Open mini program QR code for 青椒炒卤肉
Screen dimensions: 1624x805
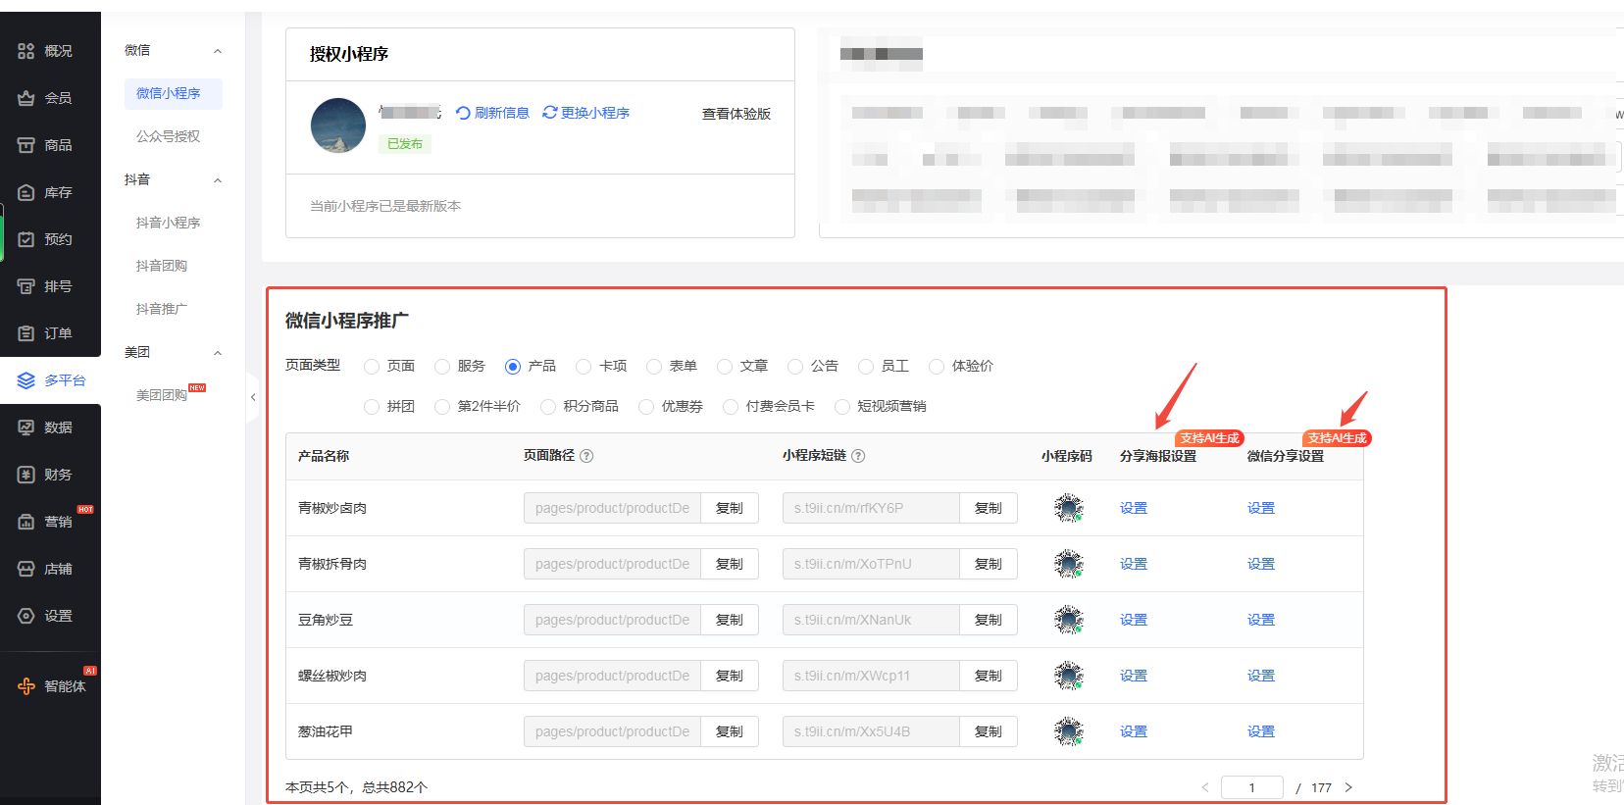tap(1068, 508)
